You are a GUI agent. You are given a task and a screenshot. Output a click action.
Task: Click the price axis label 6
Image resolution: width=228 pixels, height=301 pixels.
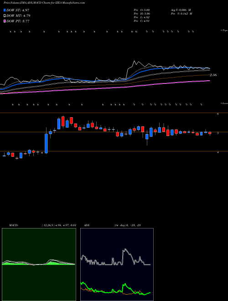(x=218, y=114)
